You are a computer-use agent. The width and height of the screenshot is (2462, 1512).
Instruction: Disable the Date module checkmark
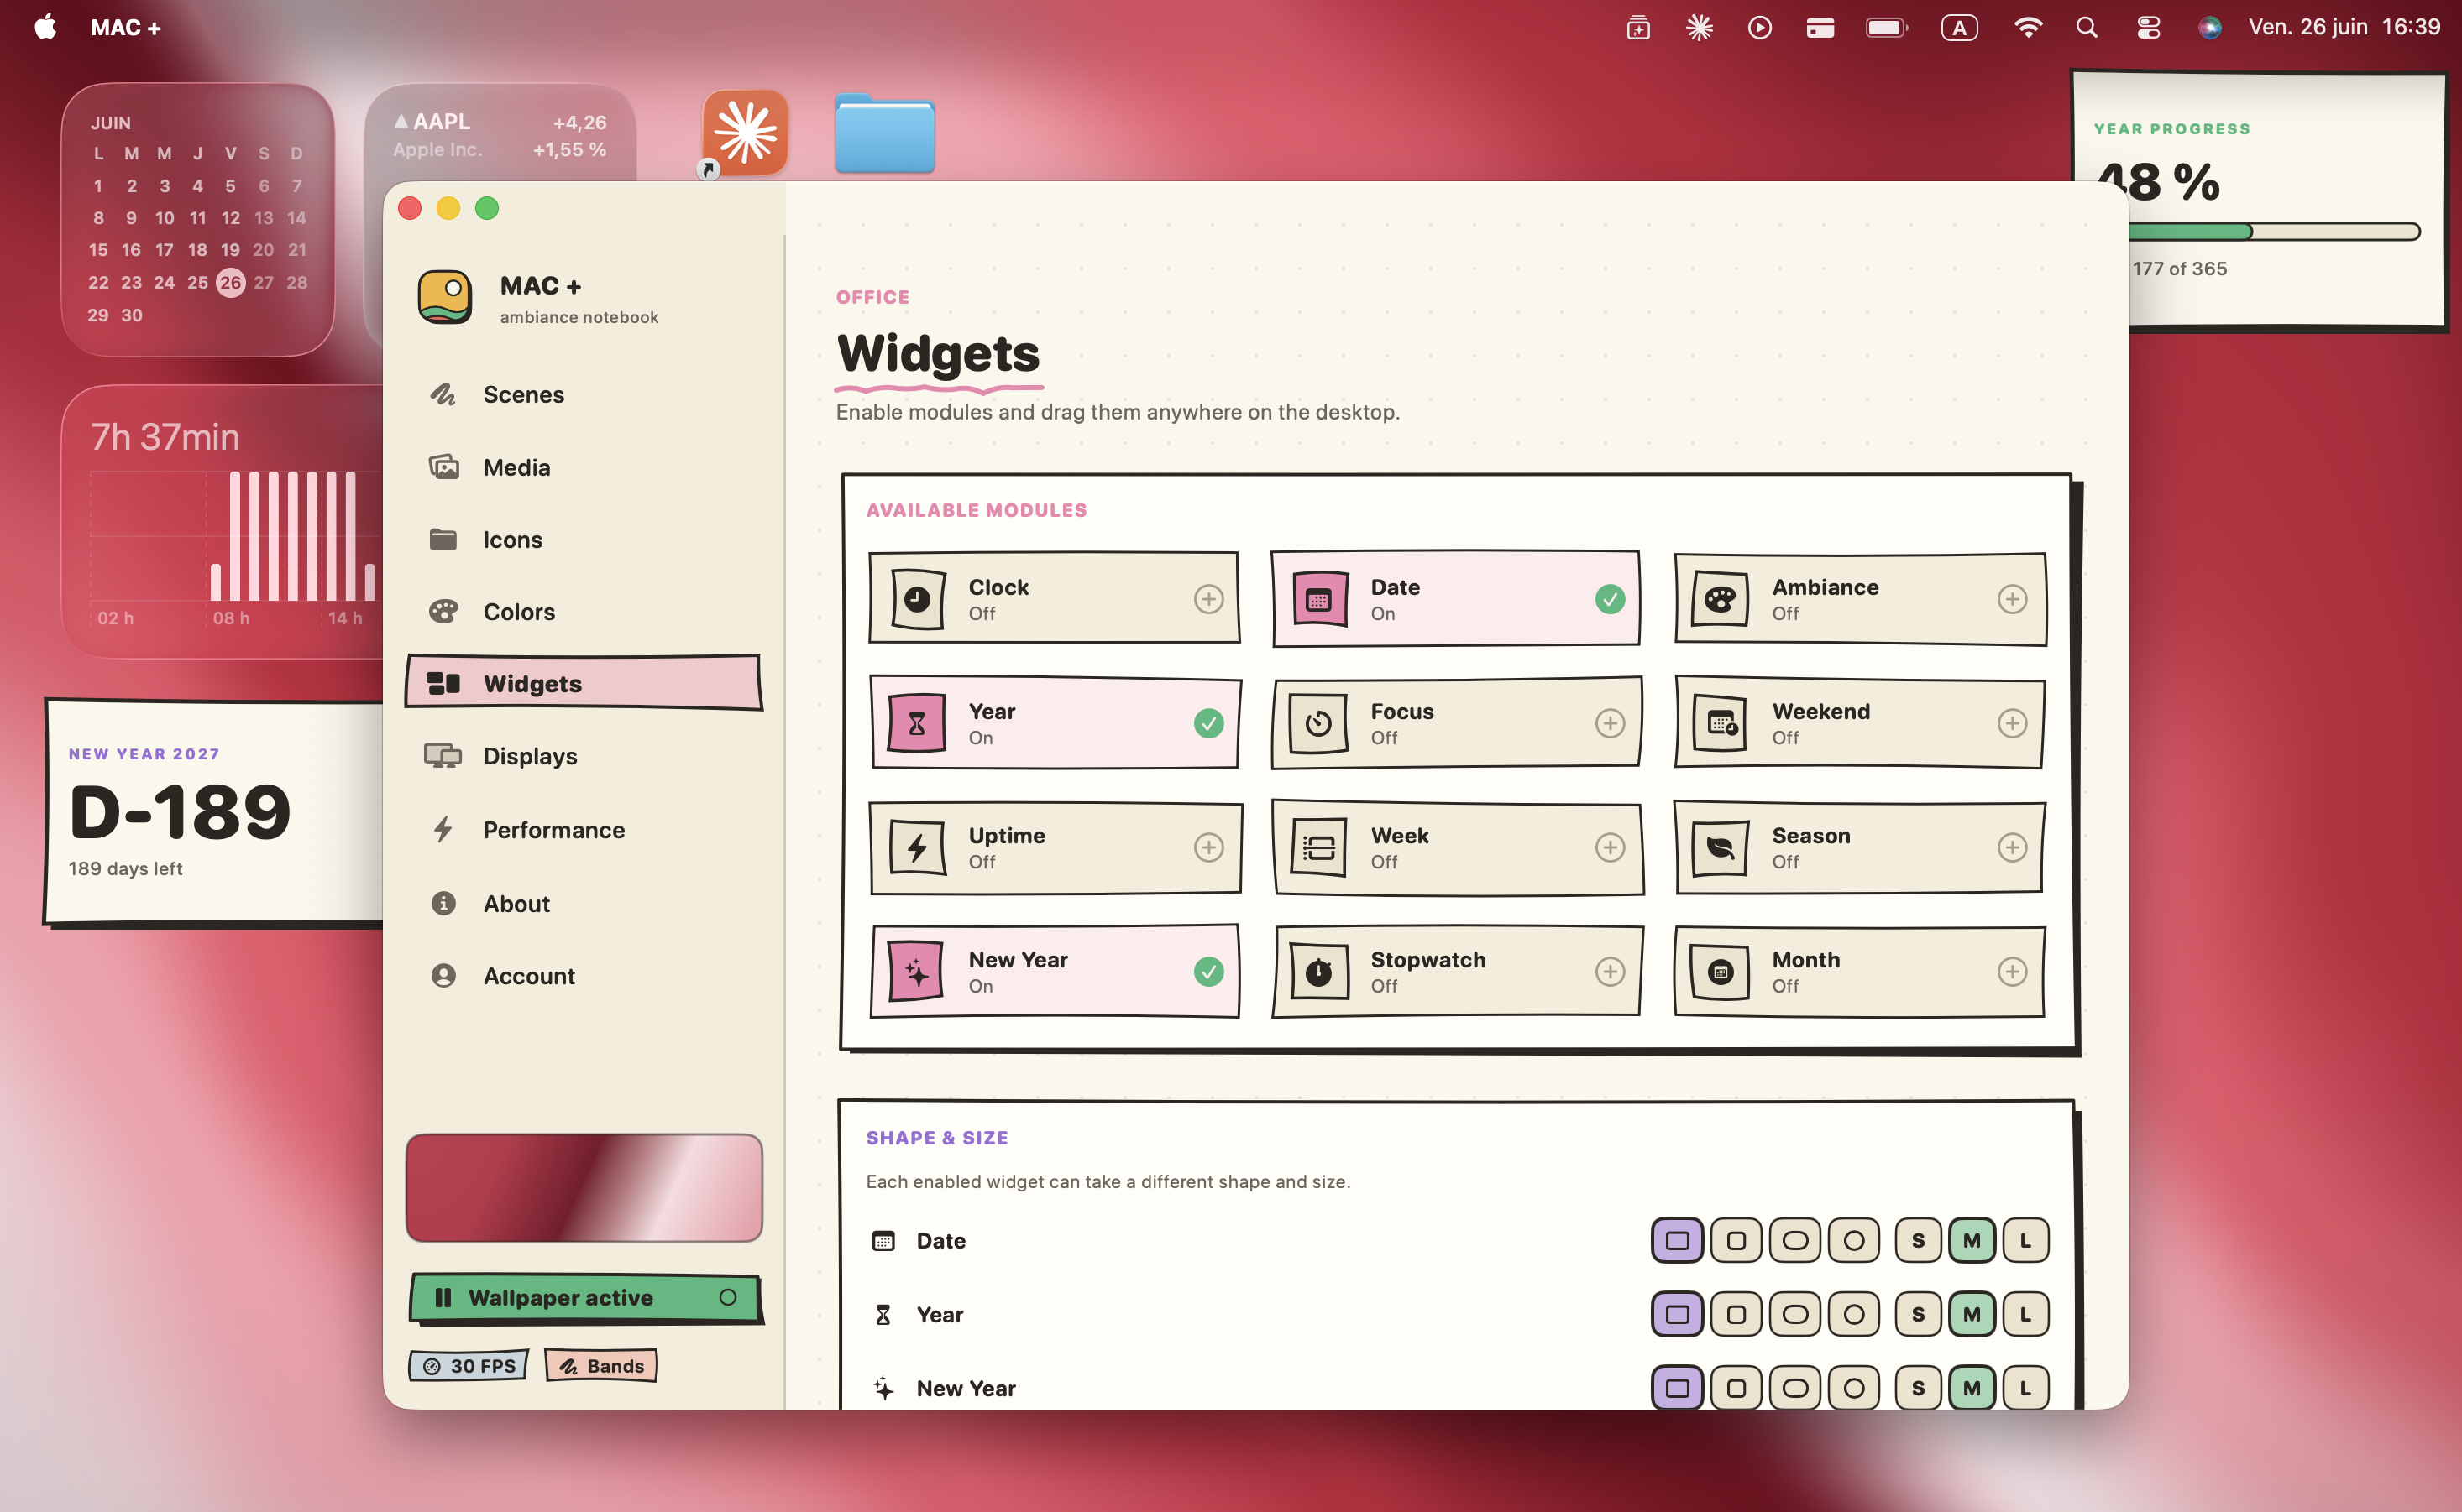click(1610, 598)
